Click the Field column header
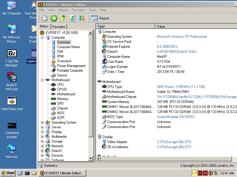 pyautogui.click(x=125, y=27)
